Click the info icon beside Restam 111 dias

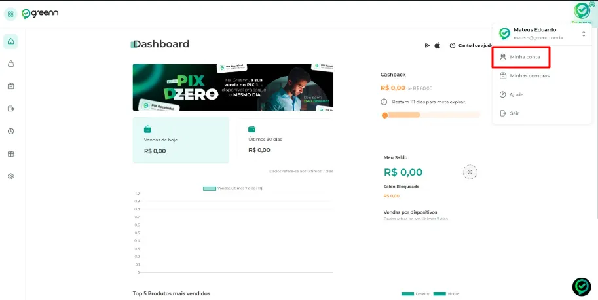pos(384,102)
